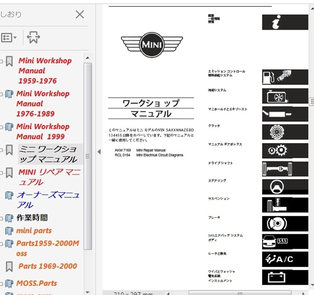Screen dimensions: 314x295
Task: Click the マニホールドとエキゾースト label
Action: [228, 109]
